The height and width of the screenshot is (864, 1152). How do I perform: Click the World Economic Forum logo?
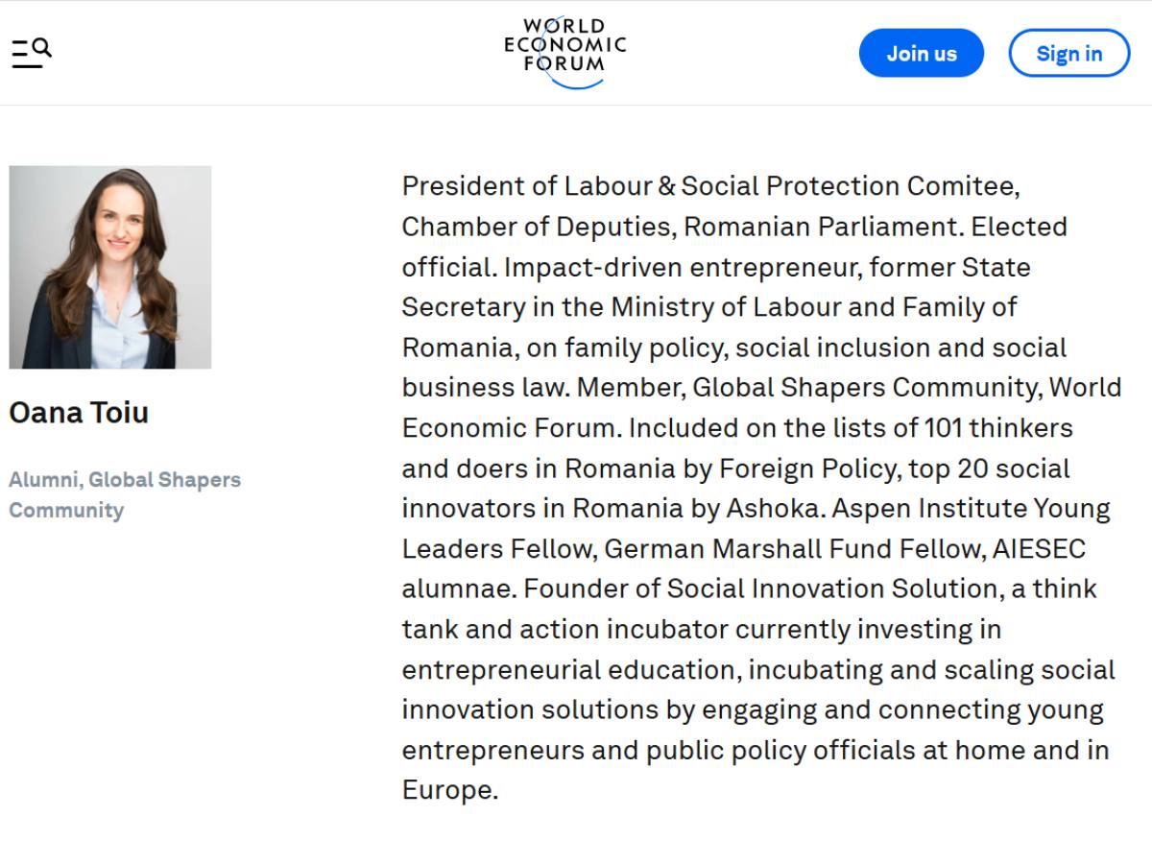click(565, 53)
